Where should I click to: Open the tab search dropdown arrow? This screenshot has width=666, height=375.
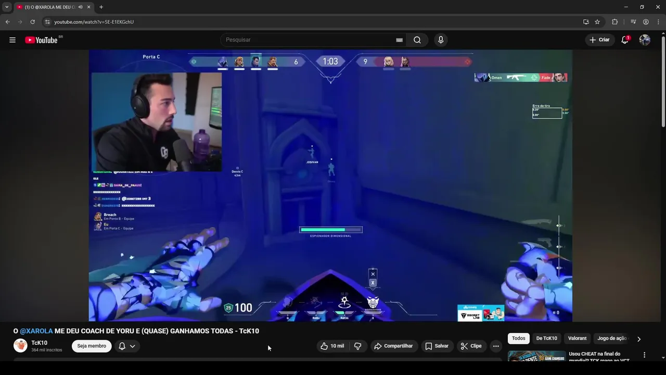[x=7, y=7]
